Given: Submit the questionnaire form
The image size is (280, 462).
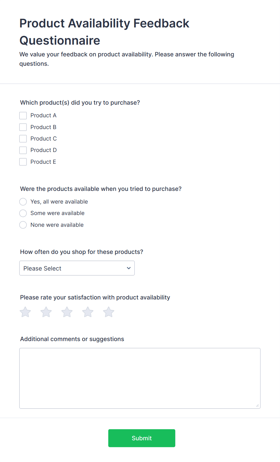Looking at the screenshot, I should tap(142, 438).
